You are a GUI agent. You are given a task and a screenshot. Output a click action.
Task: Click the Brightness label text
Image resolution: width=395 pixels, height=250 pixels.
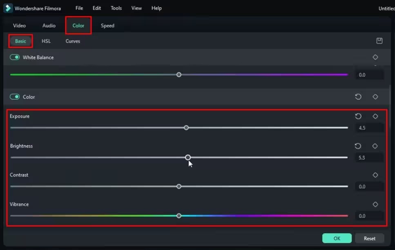(21, 146)
